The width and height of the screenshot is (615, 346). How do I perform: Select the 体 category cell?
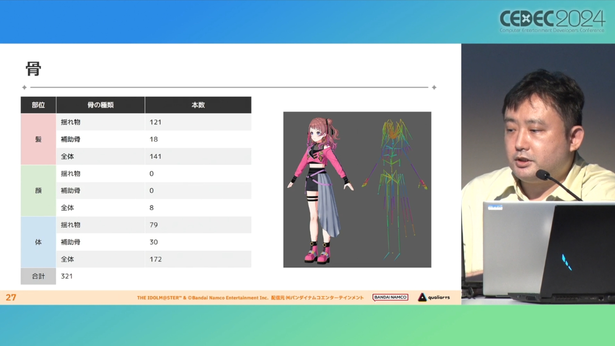click(x=38, y=242)
